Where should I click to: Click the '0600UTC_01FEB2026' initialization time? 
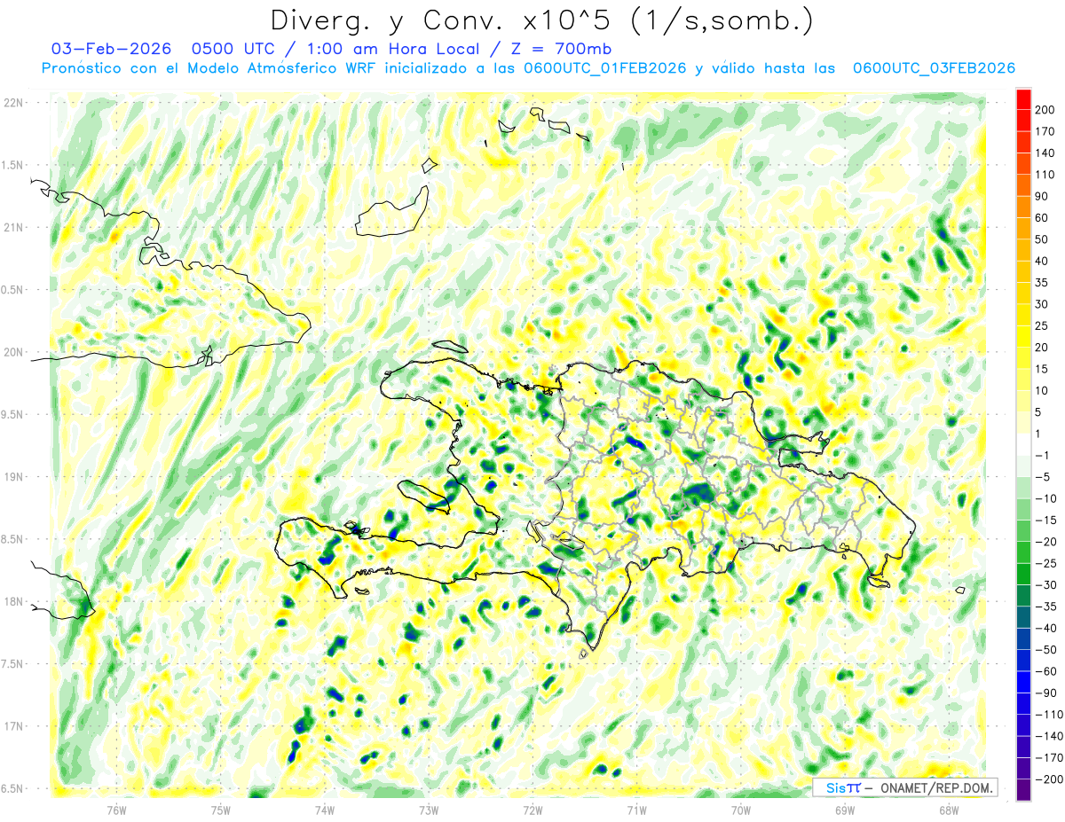tap(605, 68)
